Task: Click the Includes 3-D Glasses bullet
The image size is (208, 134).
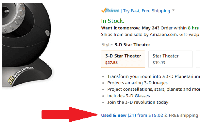Action: point(129,96)
